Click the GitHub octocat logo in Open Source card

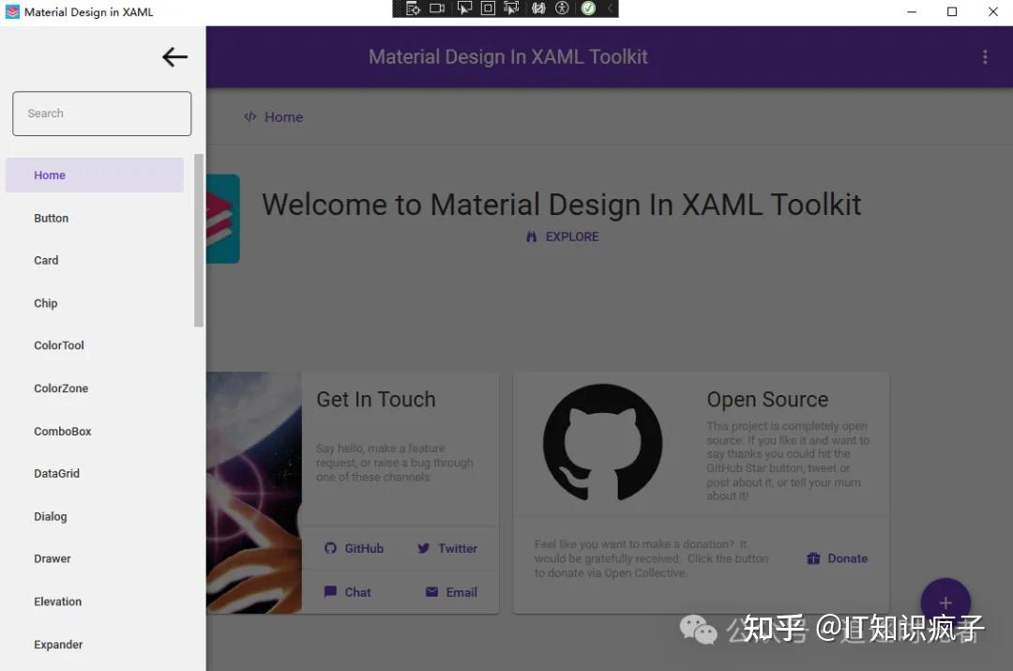[x=603, y=441]
